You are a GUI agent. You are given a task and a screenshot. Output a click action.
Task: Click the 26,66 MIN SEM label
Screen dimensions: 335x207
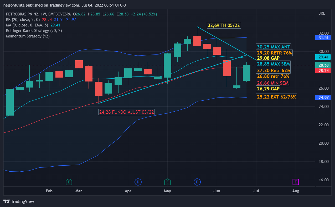pos(273,83)
